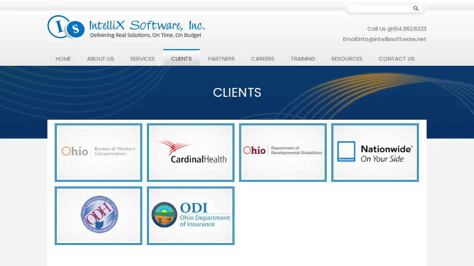Click the Call Us phone number
The image size is (474, 266).
click(x=410, y=29)
